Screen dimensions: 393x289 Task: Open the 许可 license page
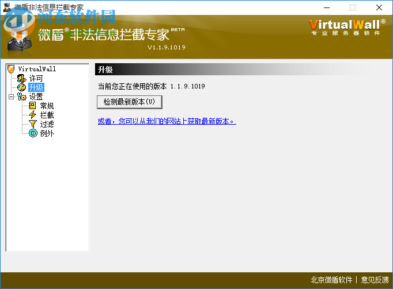click(x=36, y=78)
